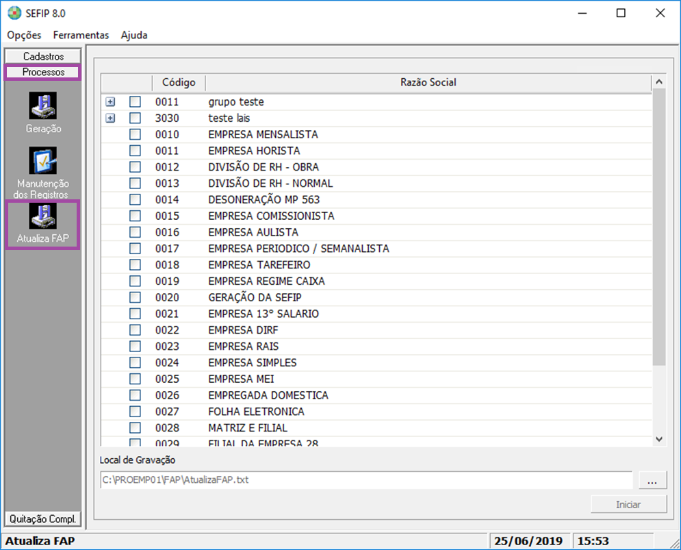Click the time 15:53 in status bar

(593, 541)
